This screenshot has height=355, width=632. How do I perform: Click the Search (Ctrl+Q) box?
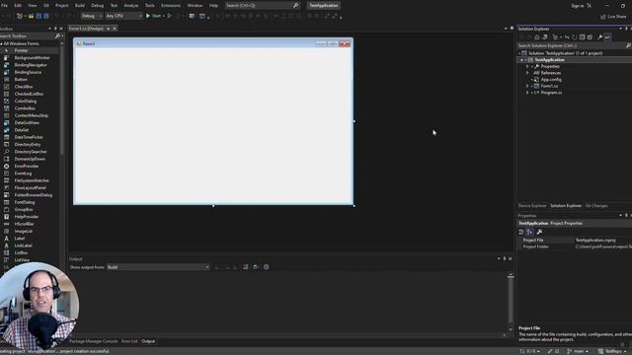click(262, 6)
